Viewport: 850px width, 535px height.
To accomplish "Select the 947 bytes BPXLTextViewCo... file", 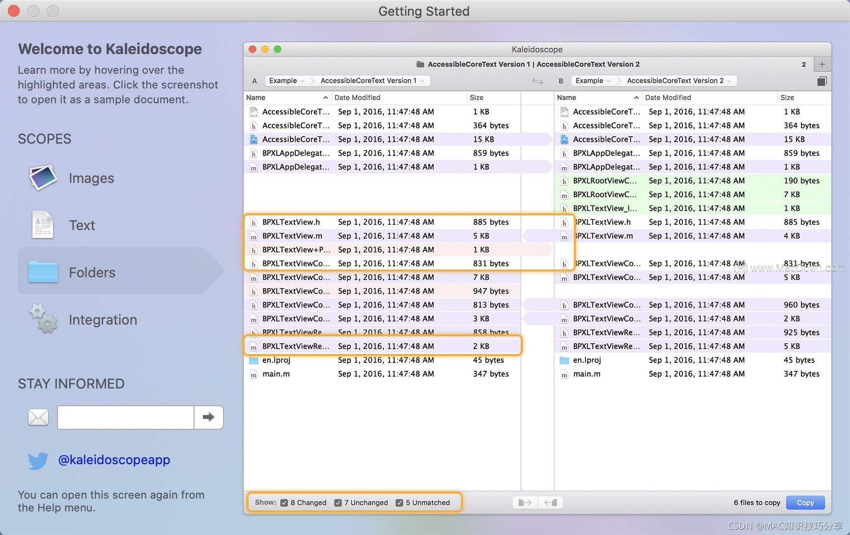I will pos(382,291).
